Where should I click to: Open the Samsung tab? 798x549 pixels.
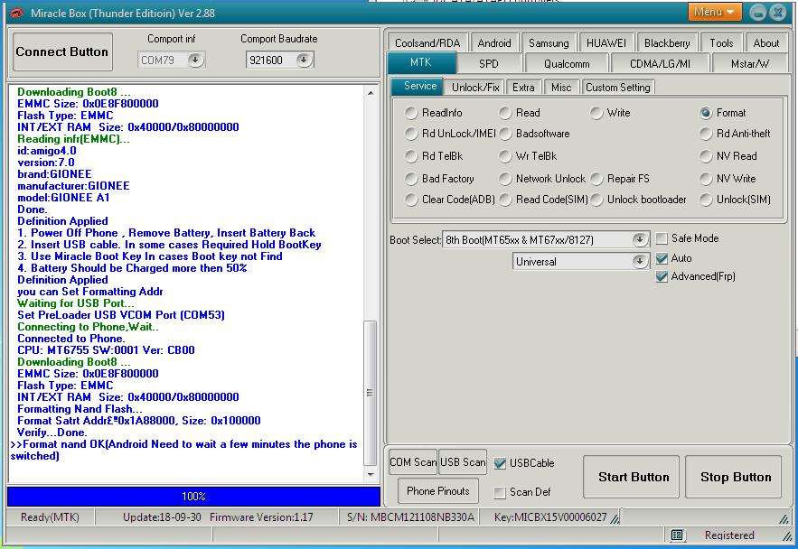[549, 43]
